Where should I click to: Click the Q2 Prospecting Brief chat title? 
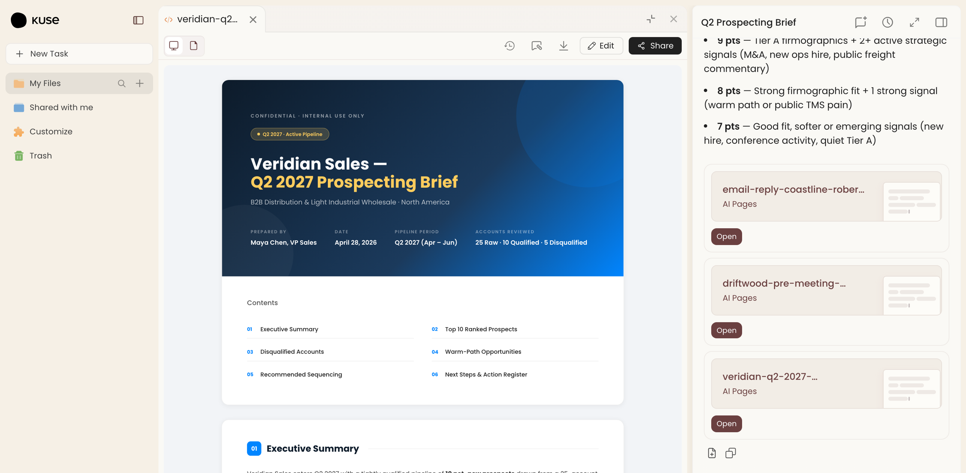point(748,23)
